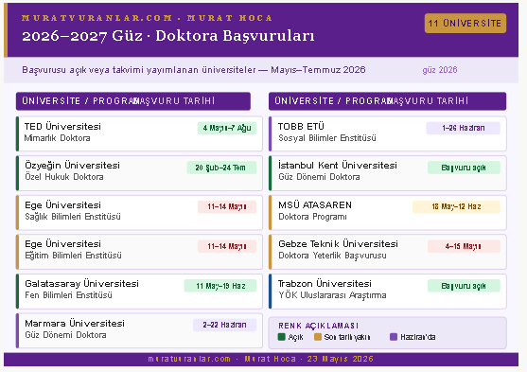
Task: Open the TOBB ETÜ card
Action: [388, 133]
